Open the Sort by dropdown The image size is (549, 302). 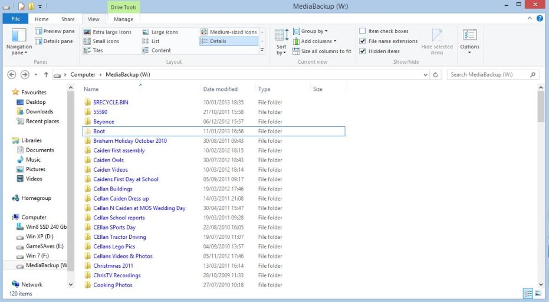pos(281,42)
